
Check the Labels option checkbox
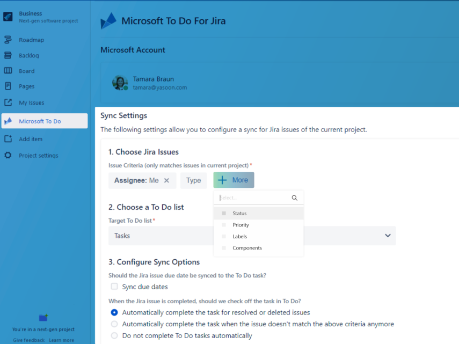pyautogui.click(x=224, y=236)
